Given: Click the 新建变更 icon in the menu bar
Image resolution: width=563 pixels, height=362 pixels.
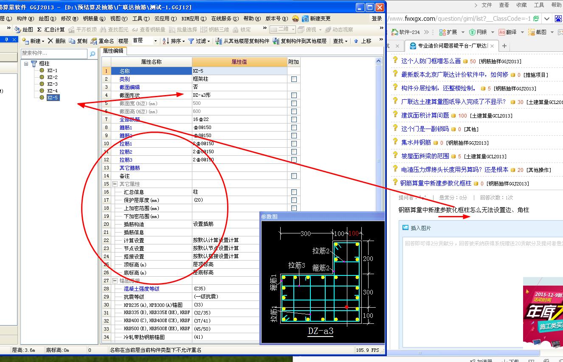Looking at the screenshot, I should coord(305,19).
